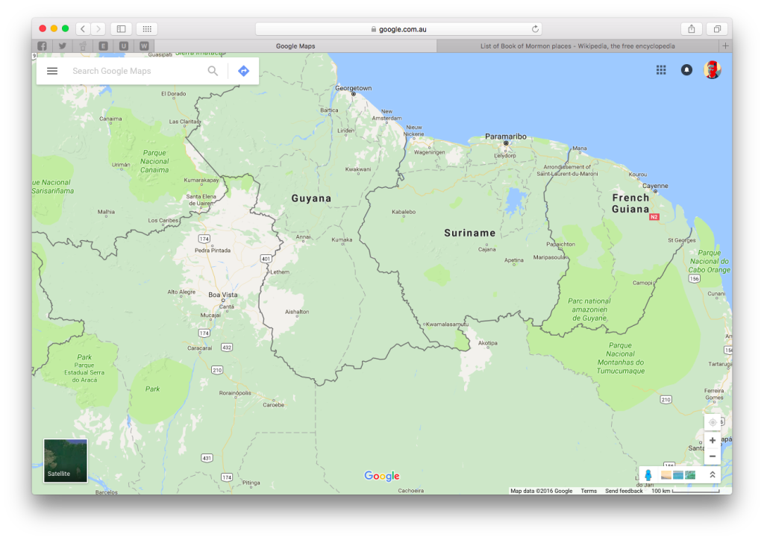764x540 pixels.
Task: Open the Google account avatar
Action: (x=712, y=69)
